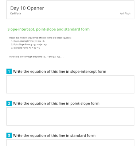This screenshot has height=146, width=137.
Task: Click list item Slope-Intercept Form: y = mx + b
Action: [29, 41]
